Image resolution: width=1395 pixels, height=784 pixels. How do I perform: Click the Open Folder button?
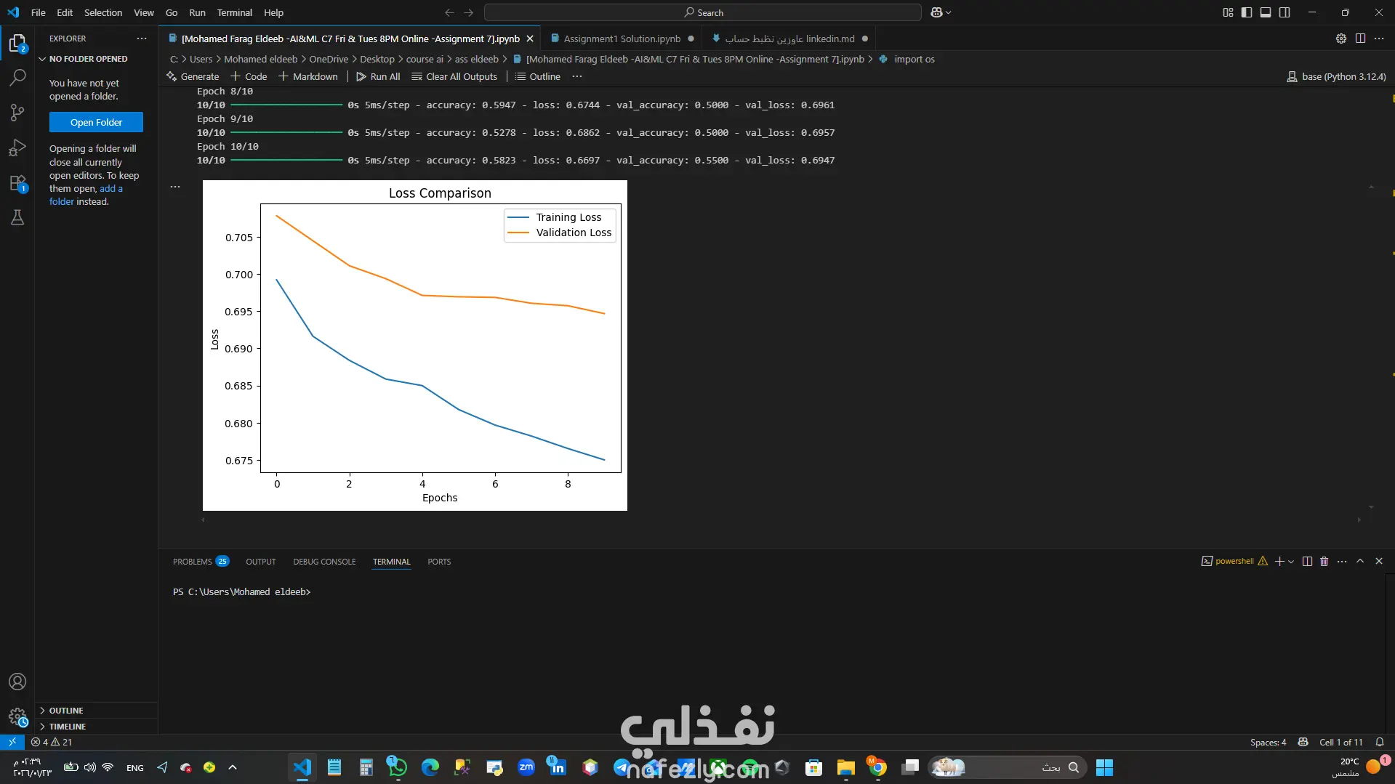96,122
